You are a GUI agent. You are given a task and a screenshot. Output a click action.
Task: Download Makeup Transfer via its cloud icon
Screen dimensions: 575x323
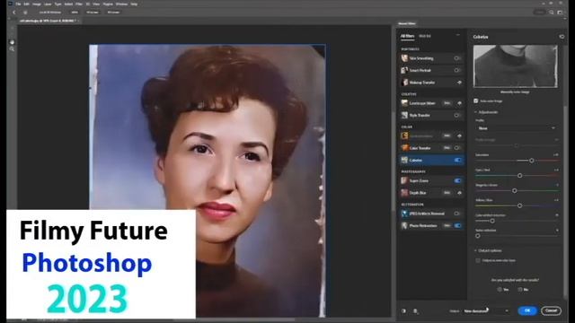tap(459, 83)
